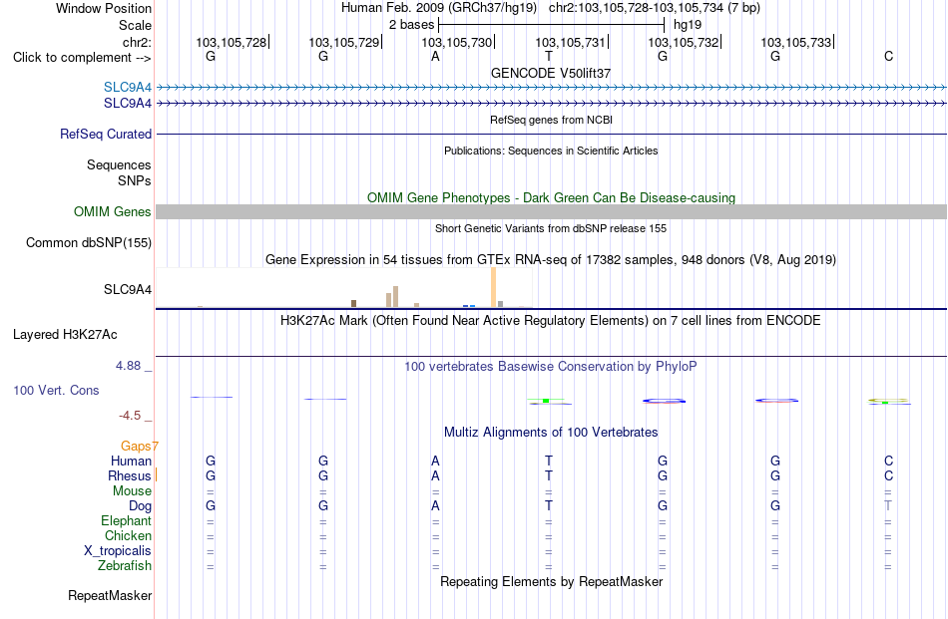The height and width of the screenshot is (619, 948).
Task: Click the Elephant species label
Action: click(127, 520)
